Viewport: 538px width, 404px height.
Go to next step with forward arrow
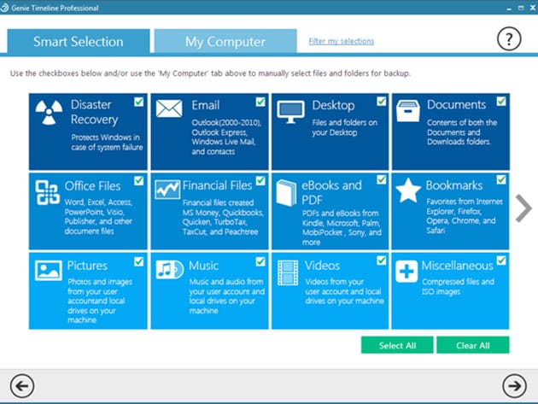point(514,384)
